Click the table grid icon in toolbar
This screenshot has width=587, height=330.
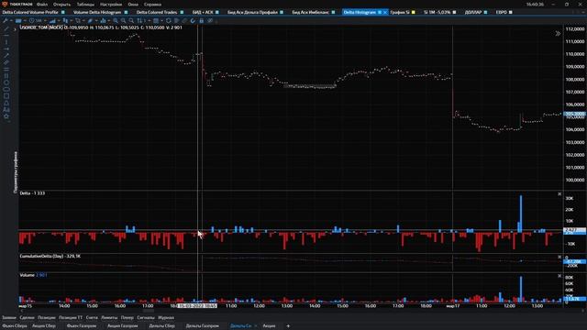click(x=156, y=20)
